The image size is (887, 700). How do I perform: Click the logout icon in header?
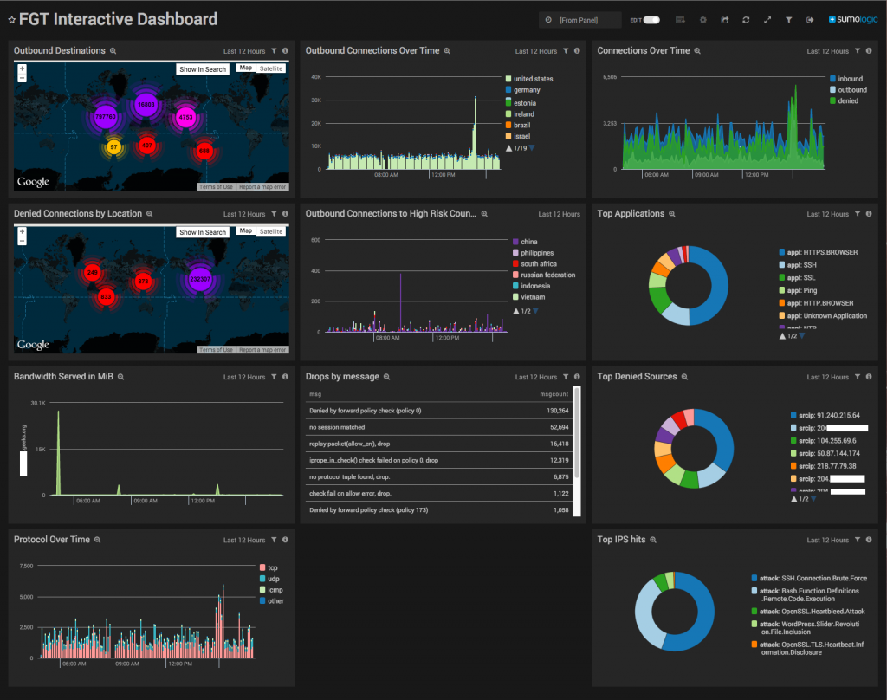tap(810, 20)
